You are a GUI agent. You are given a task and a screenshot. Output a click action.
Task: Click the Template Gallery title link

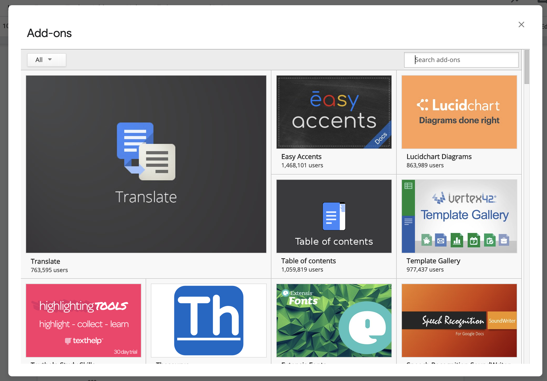tap(433, 261)
